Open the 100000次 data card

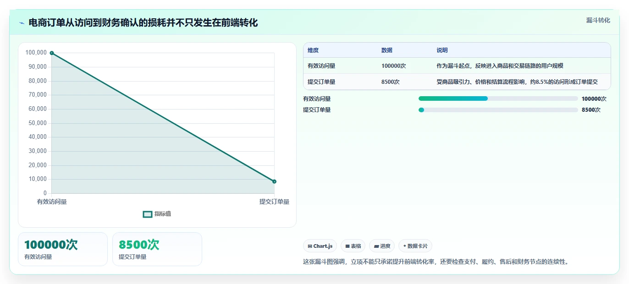point(63,249)
